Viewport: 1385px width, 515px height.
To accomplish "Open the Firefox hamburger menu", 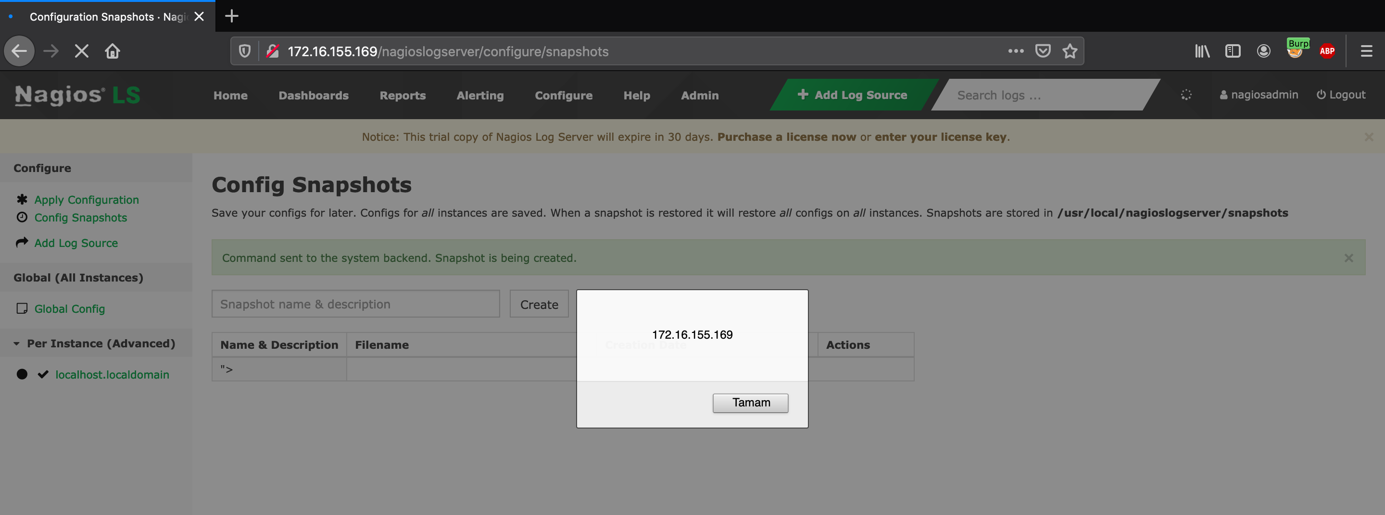I will tap(1366, 51).
